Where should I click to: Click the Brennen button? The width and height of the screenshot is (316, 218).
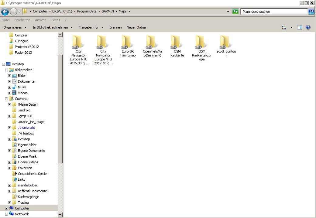click(x=115, y=27)
